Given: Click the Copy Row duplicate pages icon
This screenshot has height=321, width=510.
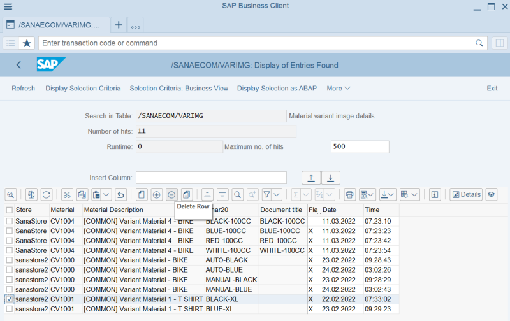Looking at the screenshot, I should [x=186, y=195].
